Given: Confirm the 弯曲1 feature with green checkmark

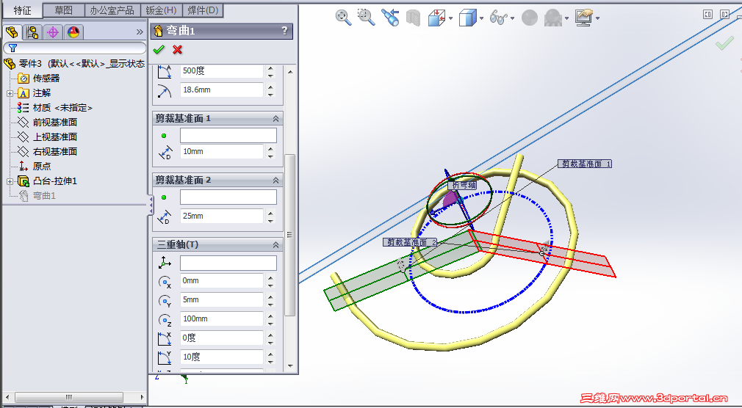Looking at the screenshot, I should pos(159,50).
